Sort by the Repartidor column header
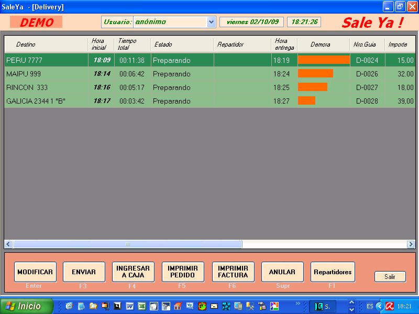Screen dimensions: 419x314 point(242,44)
